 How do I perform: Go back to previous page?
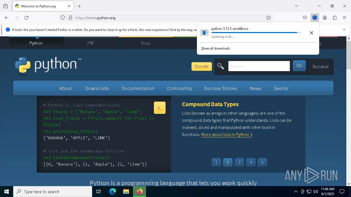coord(7,18)
